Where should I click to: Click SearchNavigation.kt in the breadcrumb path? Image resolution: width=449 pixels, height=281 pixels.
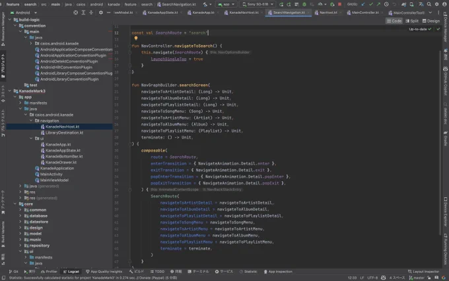(x=177, y=5)
